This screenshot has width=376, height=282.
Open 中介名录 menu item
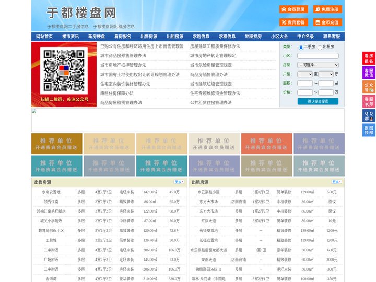click(305, 37)
